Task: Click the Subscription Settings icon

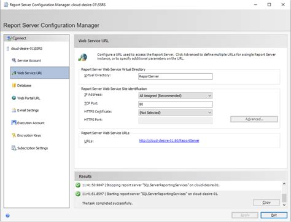Action: point(14,148)
